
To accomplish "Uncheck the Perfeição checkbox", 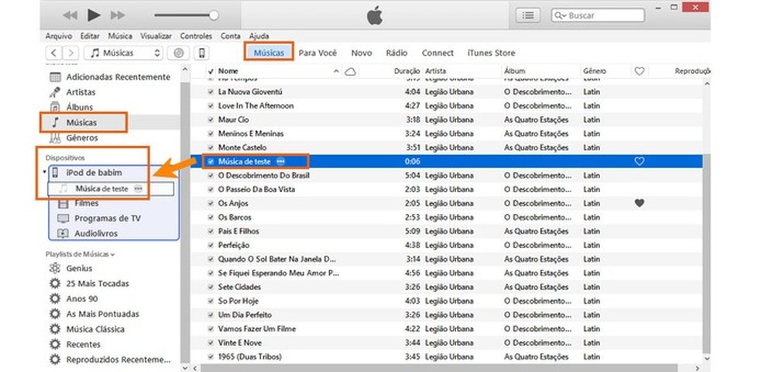I will (211, 245).
